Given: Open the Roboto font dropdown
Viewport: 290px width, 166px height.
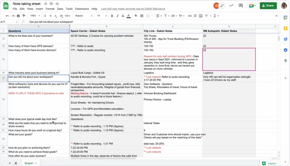Looking at the screenshot, I should point(84,16).
